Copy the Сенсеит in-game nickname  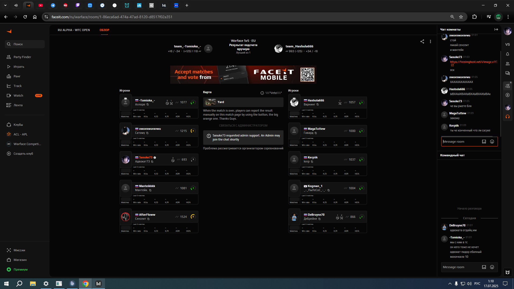click(148, 219)
